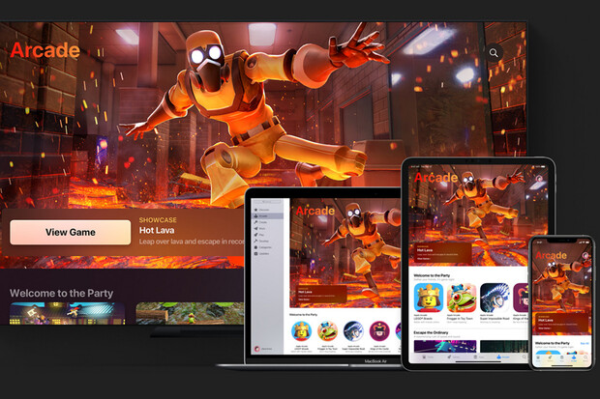600x399 pixels.
Task: Click the Escape the Ordinary heading on iPad
Action: 431,332
